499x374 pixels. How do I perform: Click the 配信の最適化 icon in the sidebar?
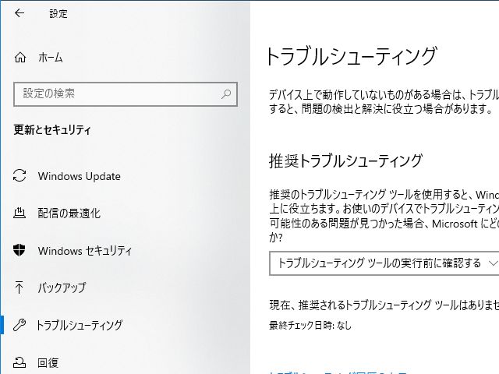tap(21, 213)
